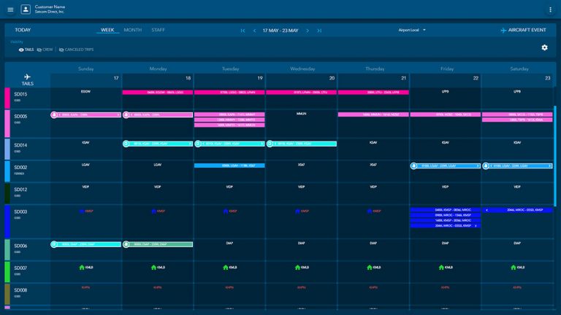
Task: Click right chevron on SD014 Tuesday event
Action: pyautogui.click(x=262, y=144)
